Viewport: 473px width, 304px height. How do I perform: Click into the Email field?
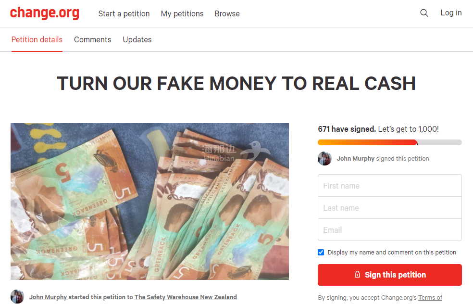pyautogui.click(x=389, y=230)
